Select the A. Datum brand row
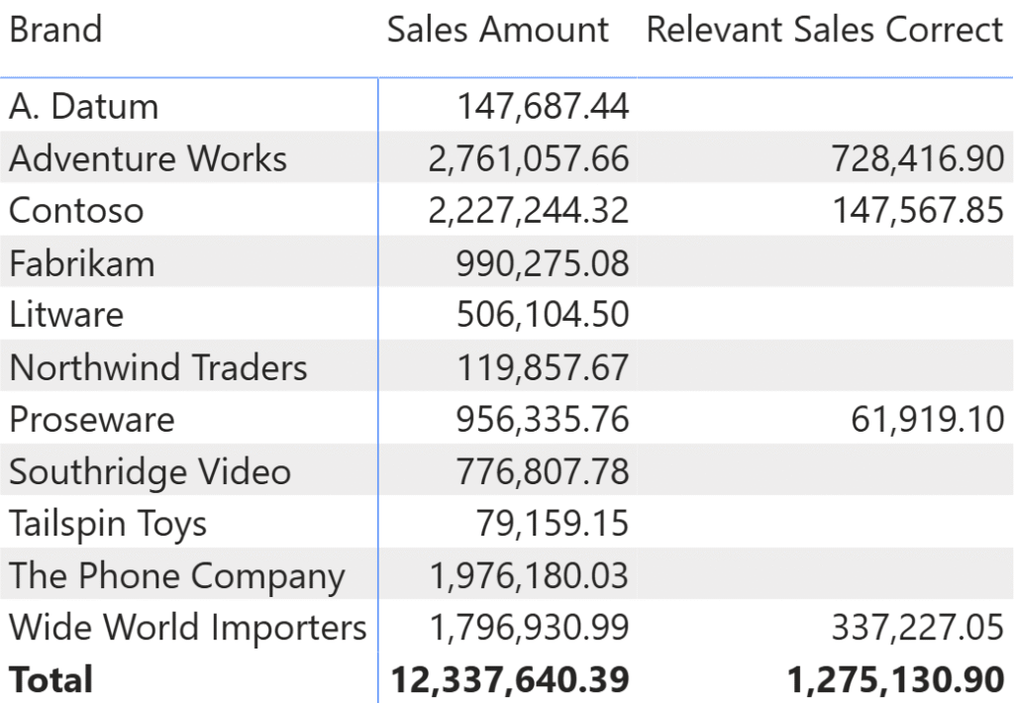 click(x=507, y=105)
